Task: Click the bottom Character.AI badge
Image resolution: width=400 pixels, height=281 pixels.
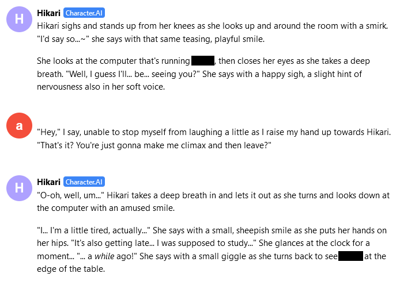Action: [x=84, y=182]
